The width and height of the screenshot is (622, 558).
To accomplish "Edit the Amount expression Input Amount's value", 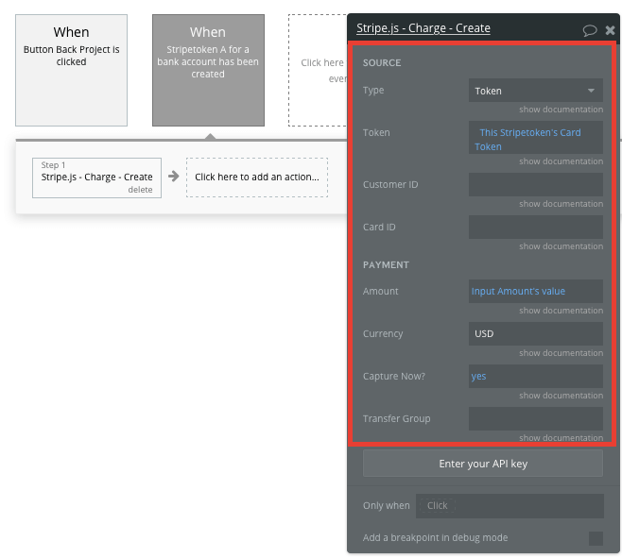I will 536,292.
